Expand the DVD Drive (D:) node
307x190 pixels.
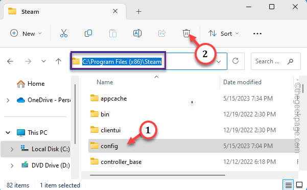coord(12,165)
